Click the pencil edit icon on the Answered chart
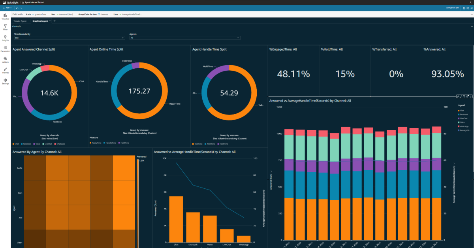This screenshot has height=248, width=474. (458, 96)
